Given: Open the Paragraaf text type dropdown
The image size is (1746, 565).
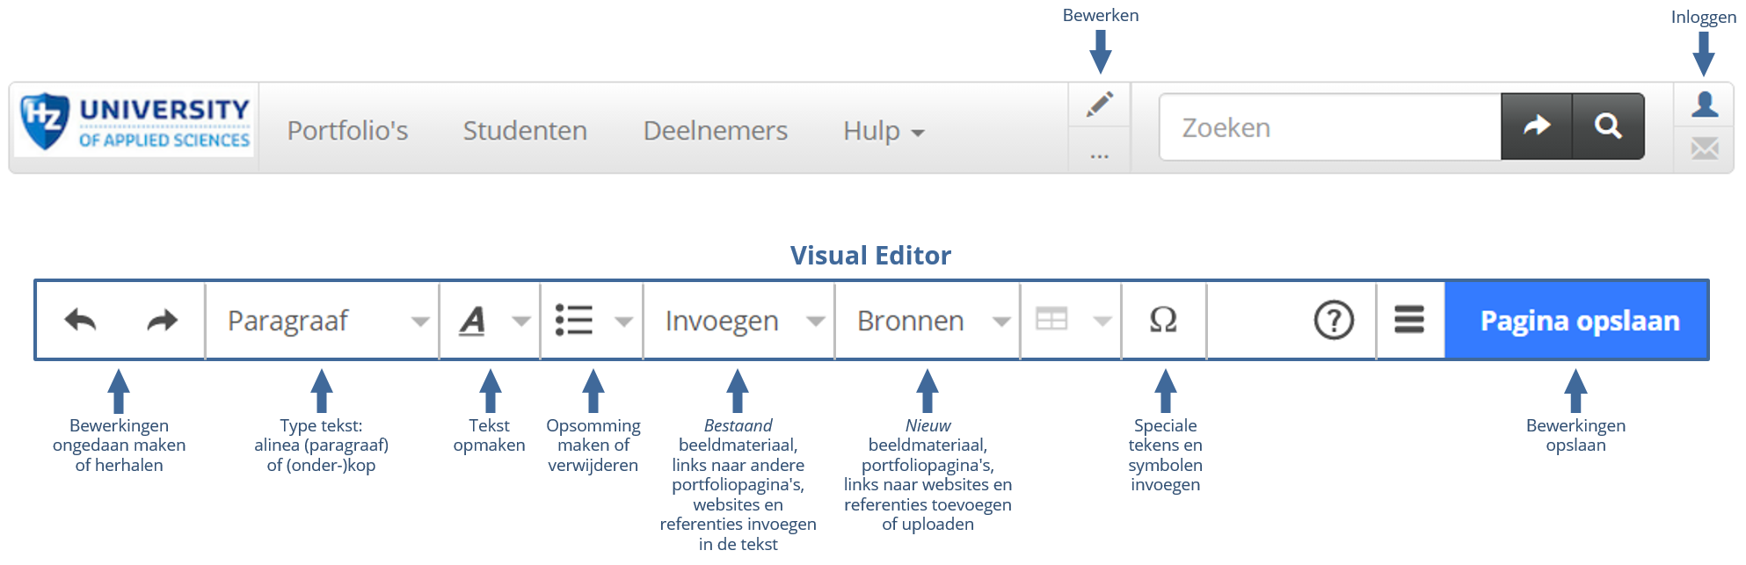Looking at the screenshot, I should tap(323, 321).
